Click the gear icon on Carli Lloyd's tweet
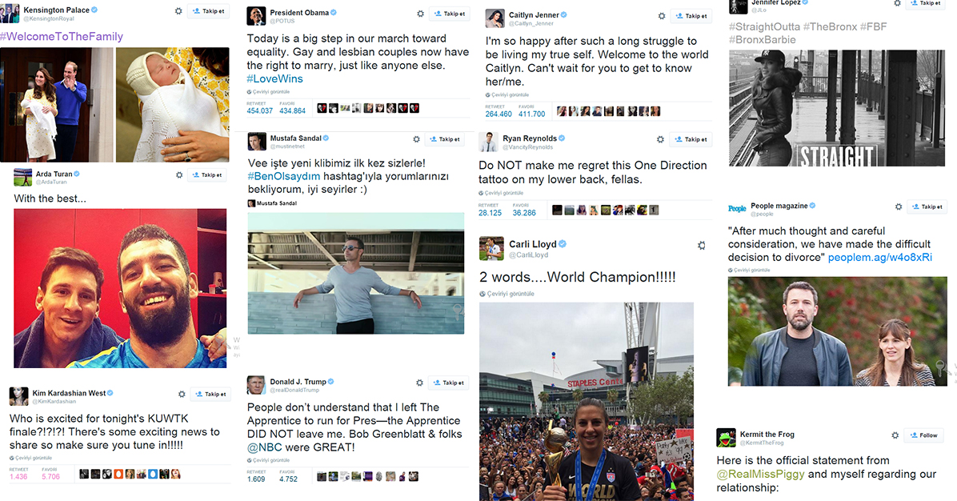 (701, 246)
